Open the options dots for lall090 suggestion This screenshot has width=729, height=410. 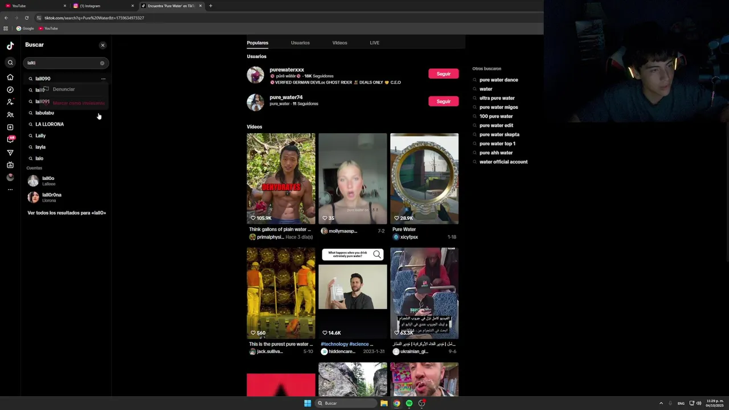[103, 79]
